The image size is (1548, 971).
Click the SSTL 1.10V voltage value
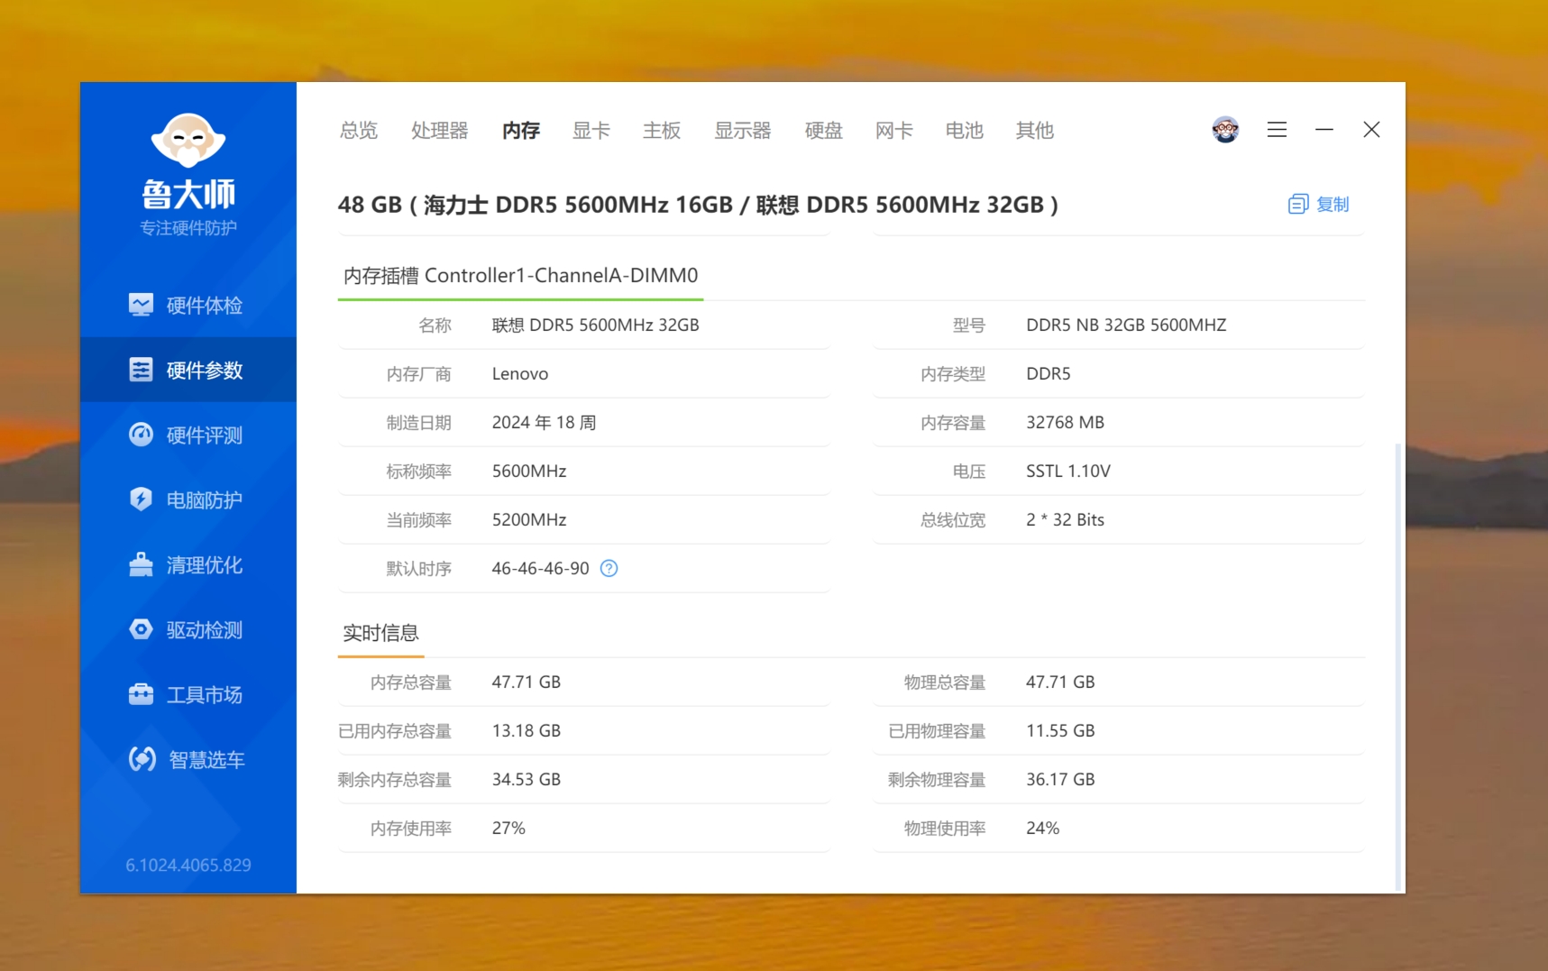pyautogui.click(x=1068, y=471)
